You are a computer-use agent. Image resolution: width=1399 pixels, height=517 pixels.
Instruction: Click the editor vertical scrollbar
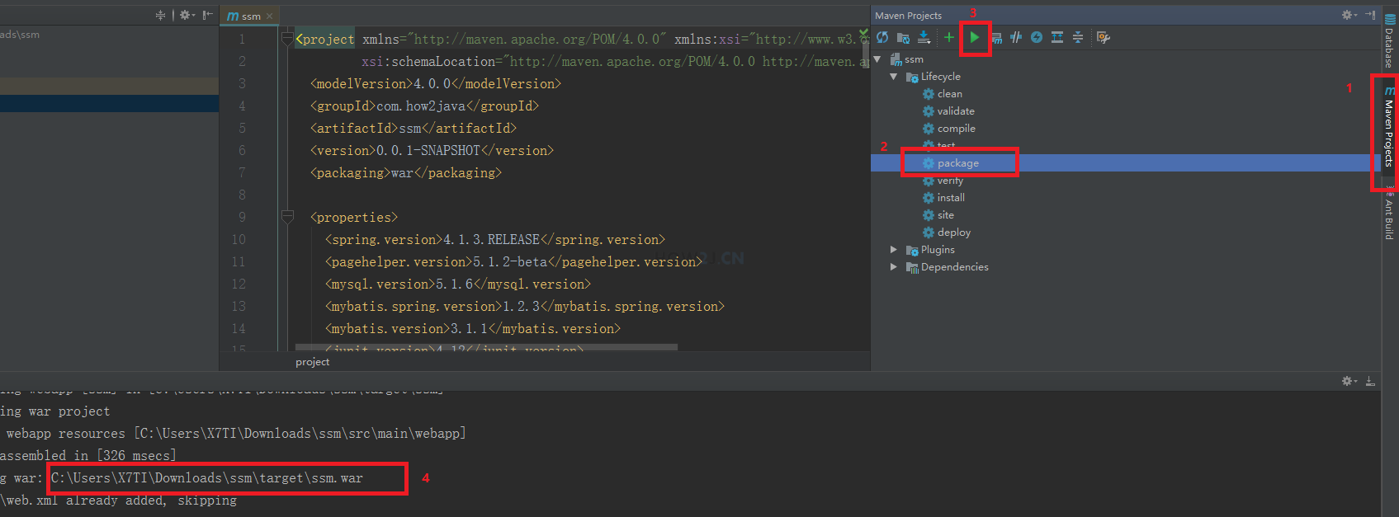tap(865, 54)
